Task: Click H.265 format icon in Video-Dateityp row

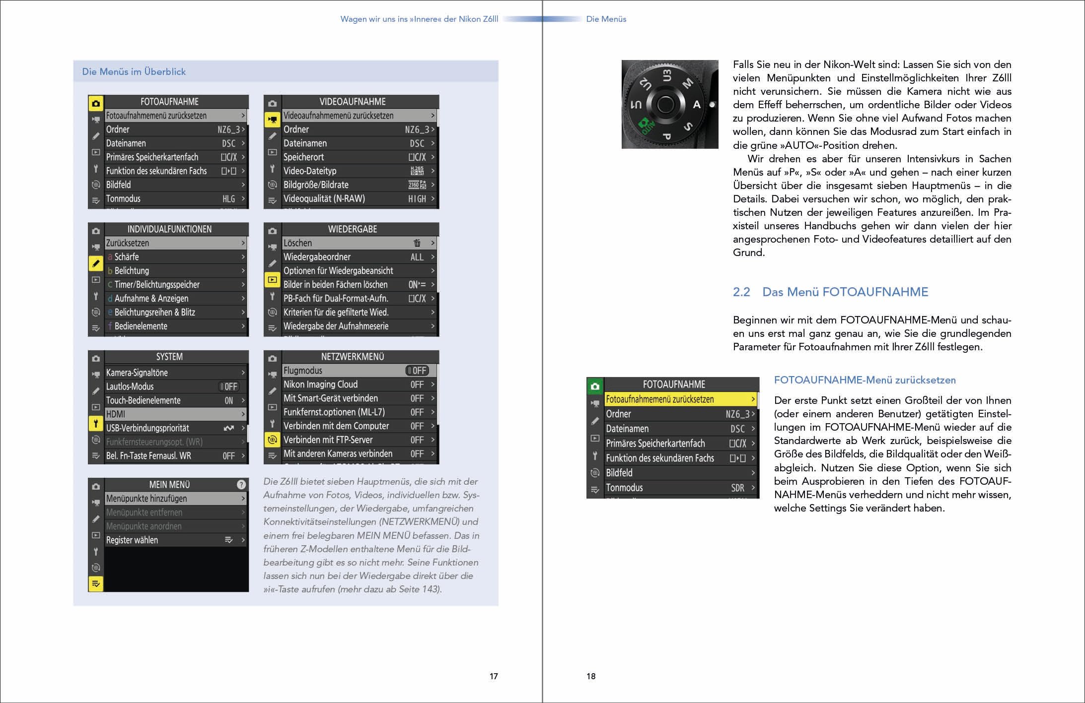Action: pyautogui.click(x=417, y=171)
